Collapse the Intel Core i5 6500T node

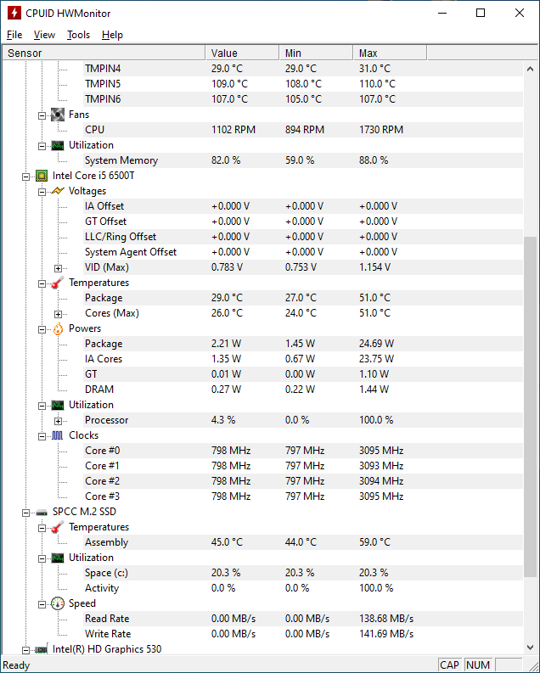[x=25, y=177]
